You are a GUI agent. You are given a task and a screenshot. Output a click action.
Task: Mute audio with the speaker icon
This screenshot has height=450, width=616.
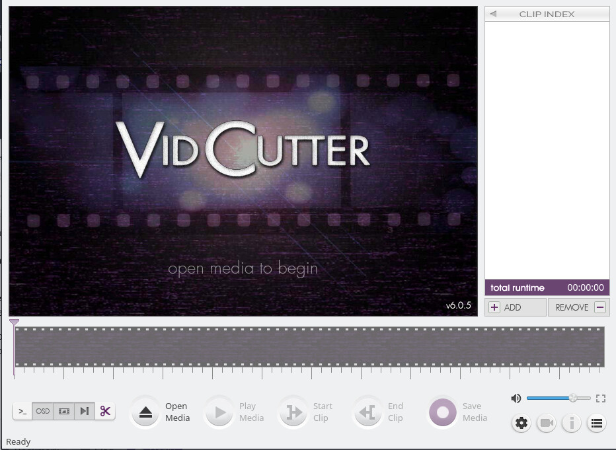[516, 398]
